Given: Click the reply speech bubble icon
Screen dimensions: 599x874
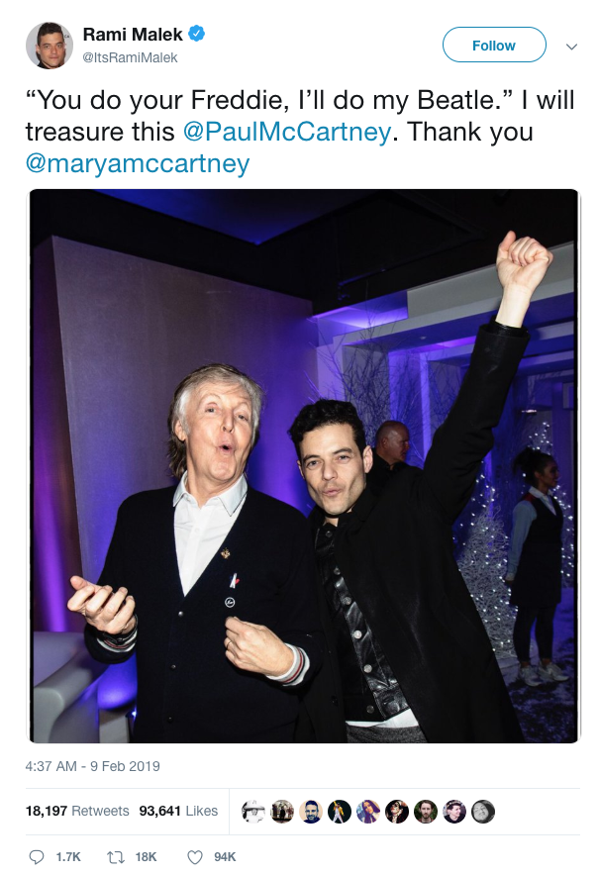Looking at the screenshot, I should (x=37, y=857).
